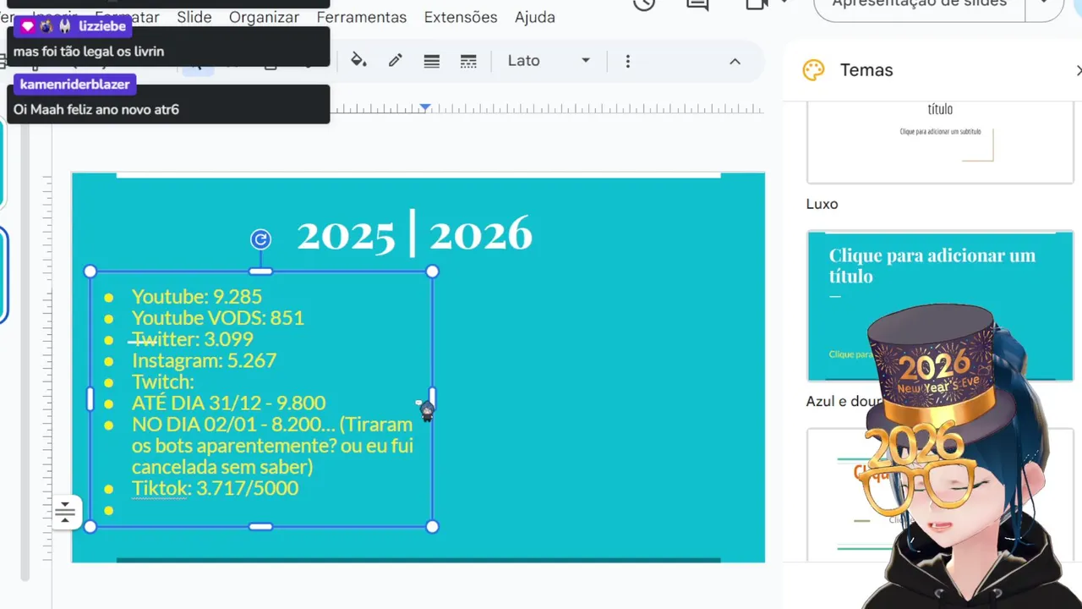Click the speaker notes toggle icon
The height and width of the screenshot is (609, 1082).
coord(65,512)
